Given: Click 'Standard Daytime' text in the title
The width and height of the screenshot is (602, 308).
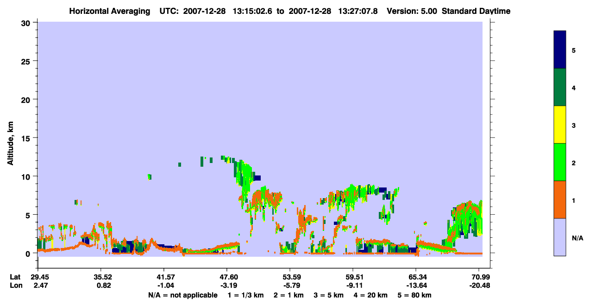Looking at the screenshot, I should [477, 11].
